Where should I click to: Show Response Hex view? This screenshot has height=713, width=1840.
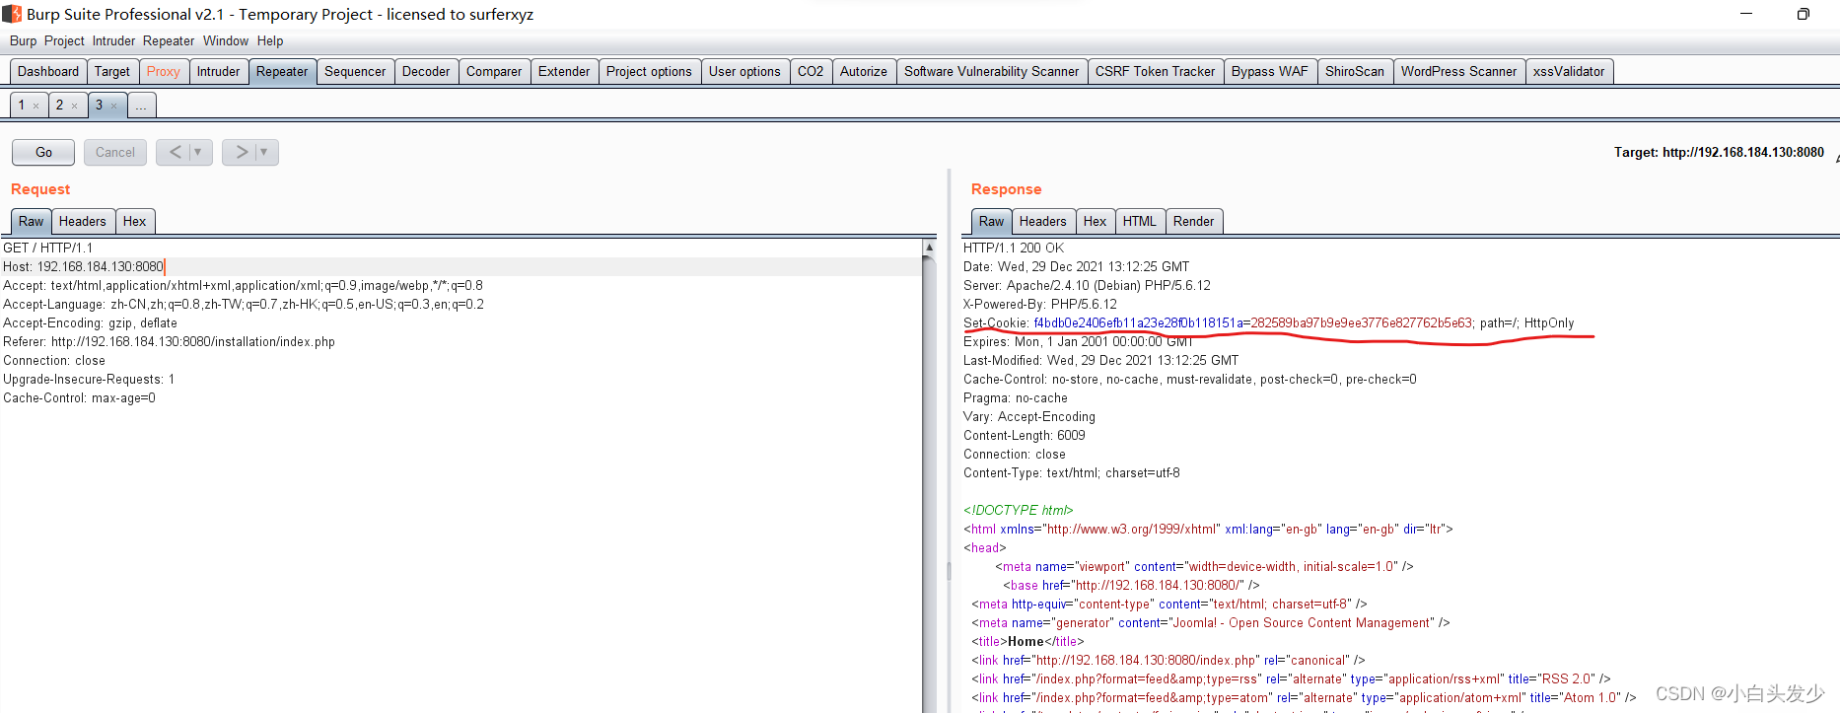1096,221
